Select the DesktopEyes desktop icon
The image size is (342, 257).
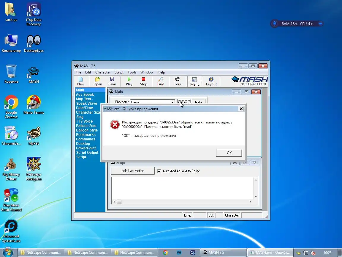point(34,43)
